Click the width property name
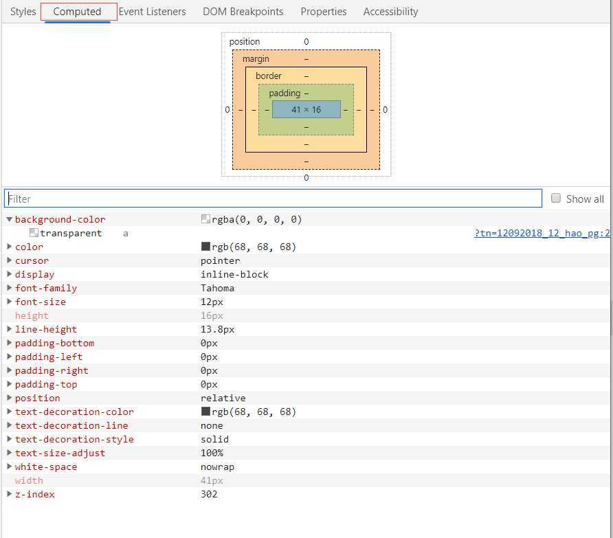This screenshot has width=613, height=538. [x=29, y=480]
